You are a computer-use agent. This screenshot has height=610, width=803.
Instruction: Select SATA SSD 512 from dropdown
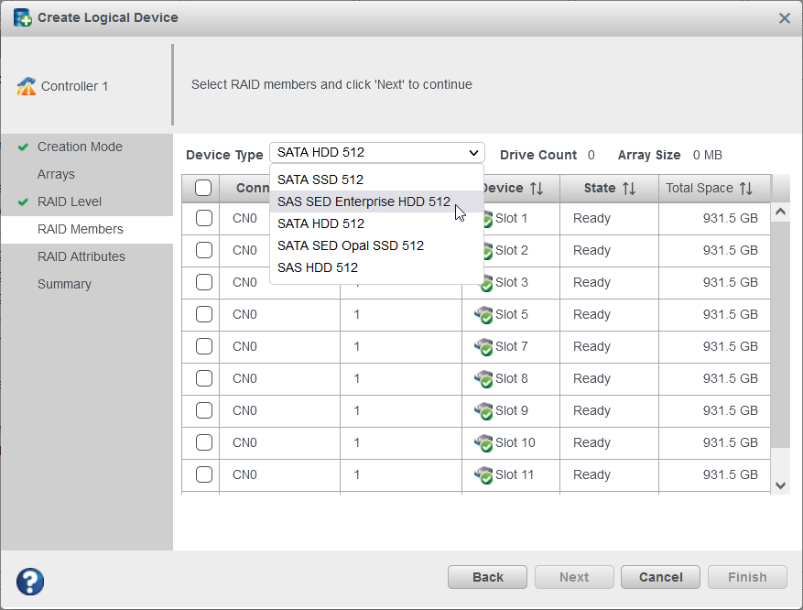[322, 180]
